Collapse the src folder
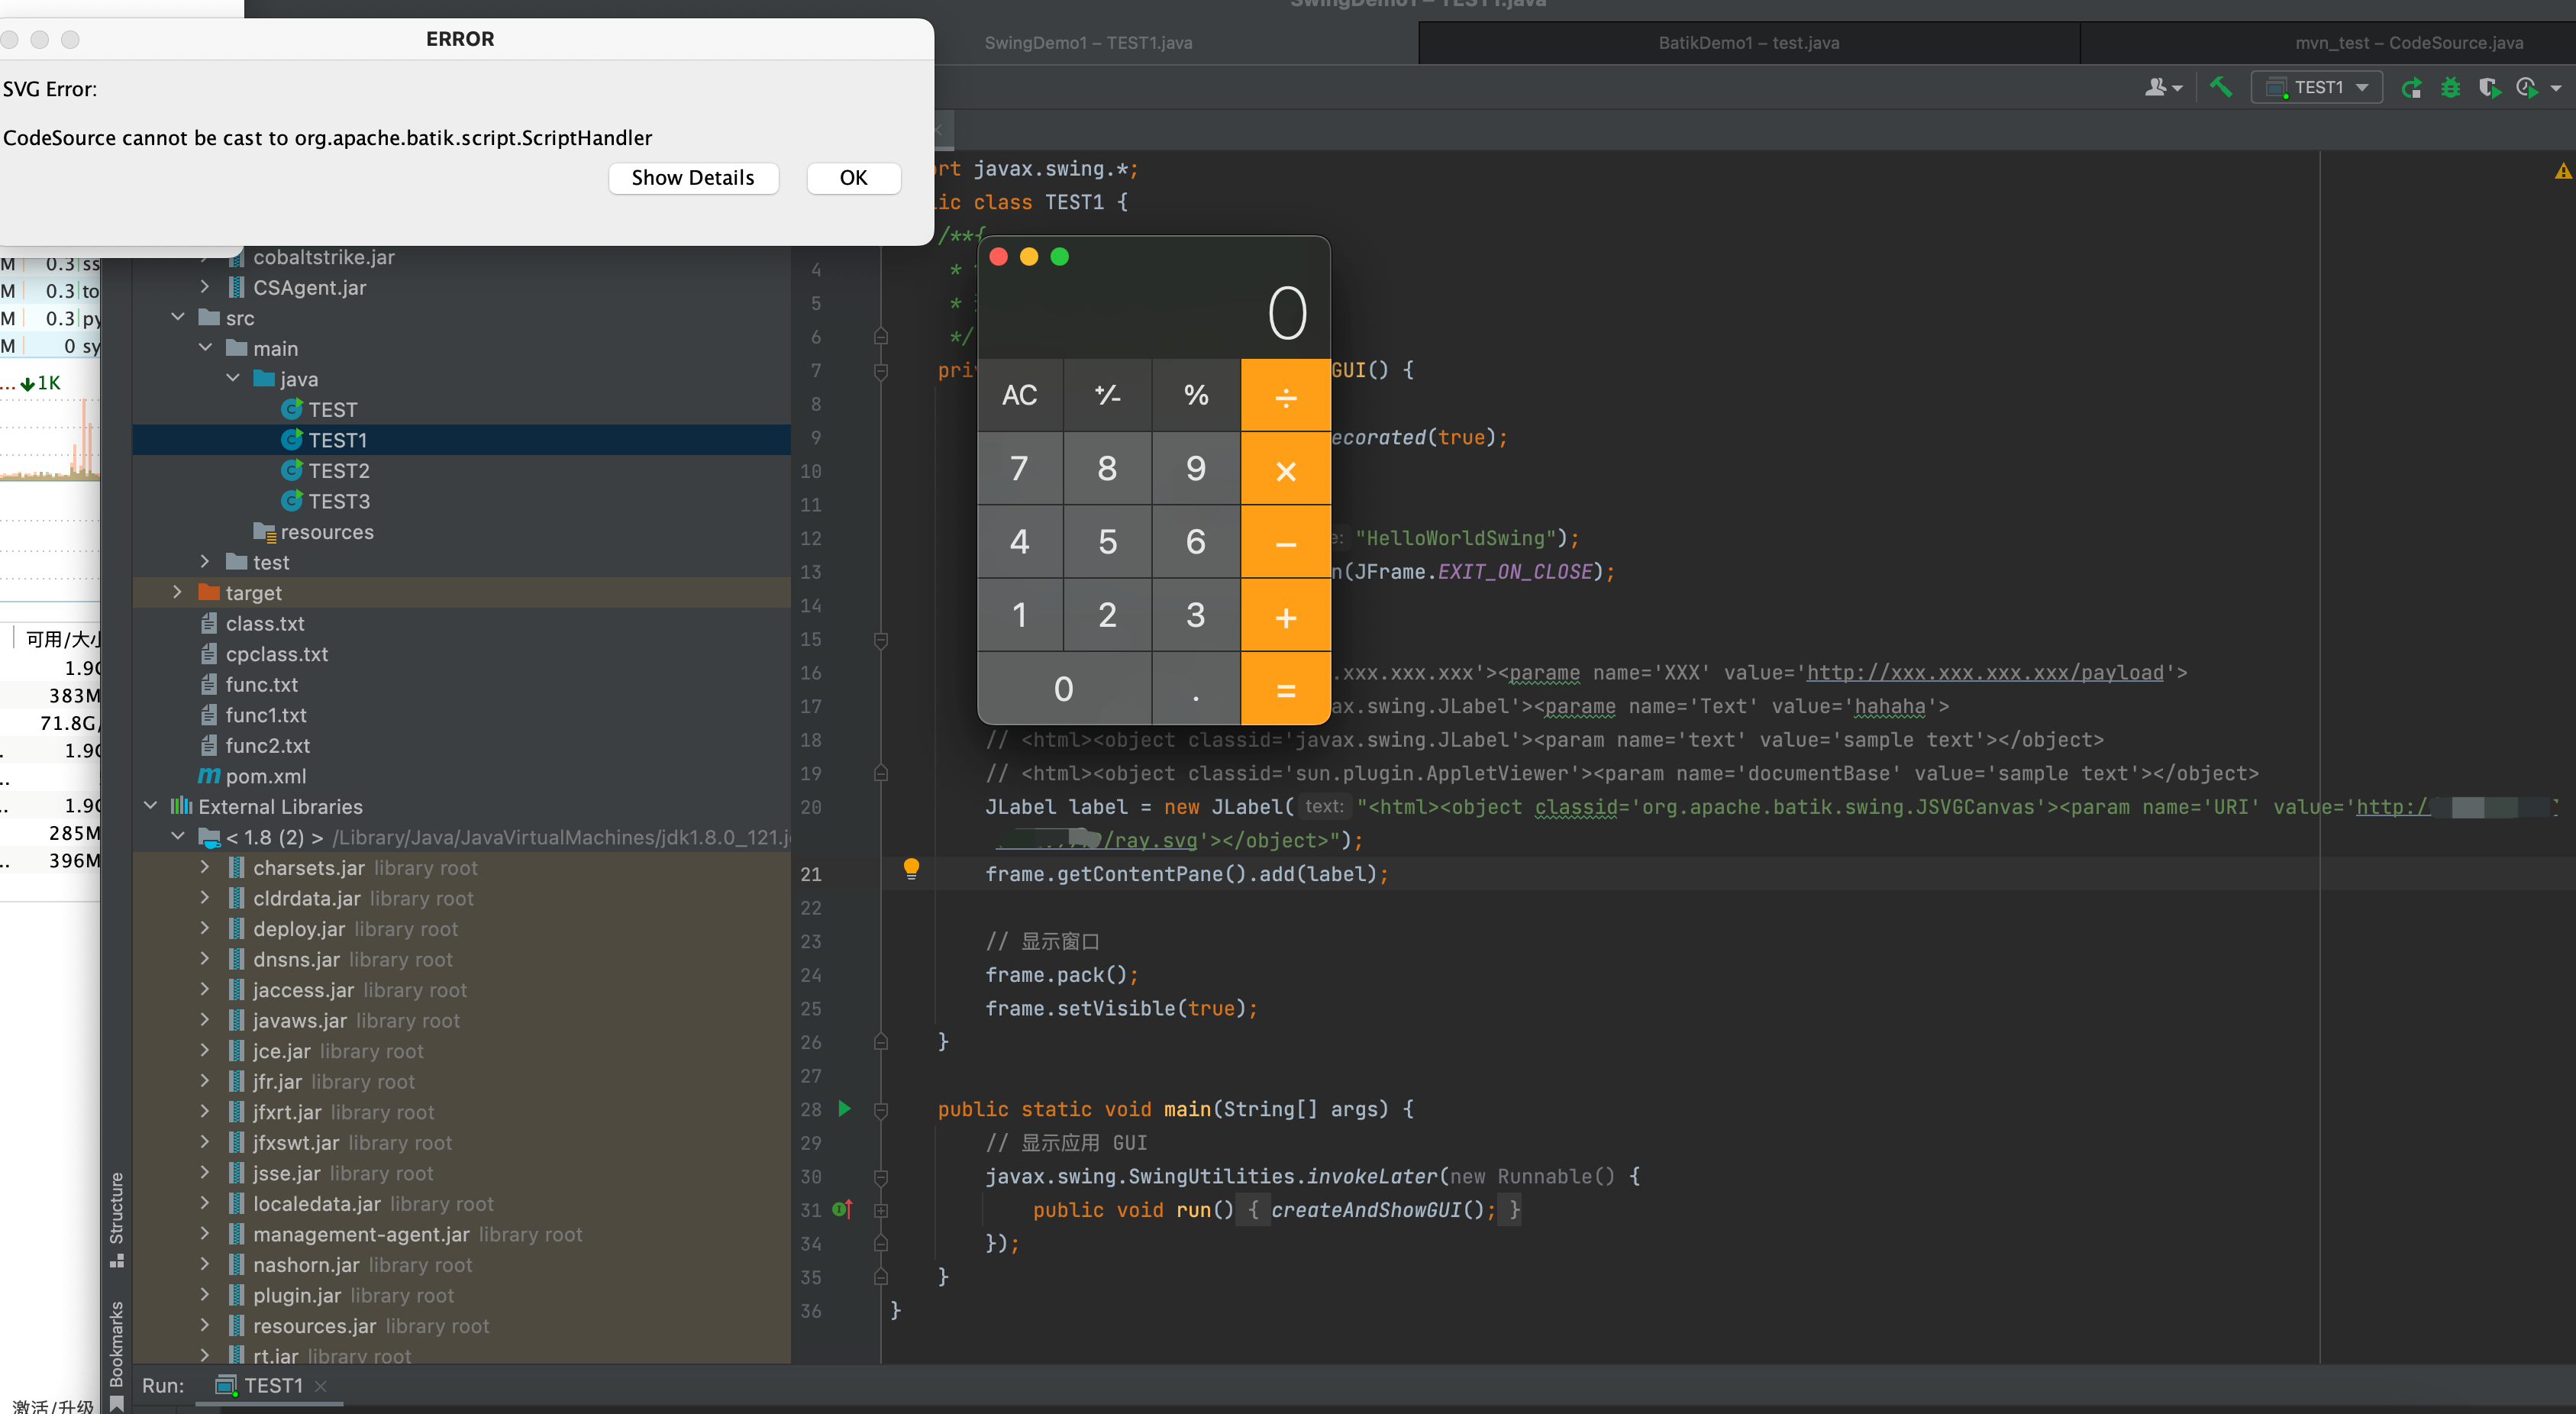 click(x=177, y=317)
